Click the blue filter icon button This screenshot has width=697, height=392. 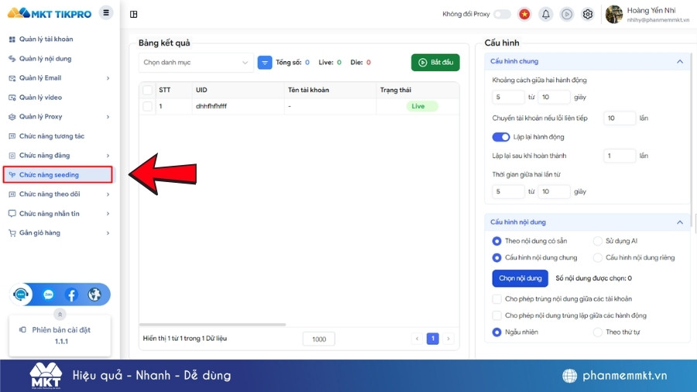coord(265,63)
